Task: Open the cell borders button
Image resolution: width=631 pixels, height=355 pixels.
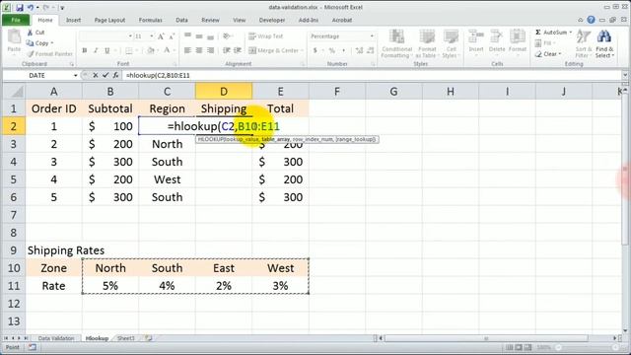Action: point(129,50)
